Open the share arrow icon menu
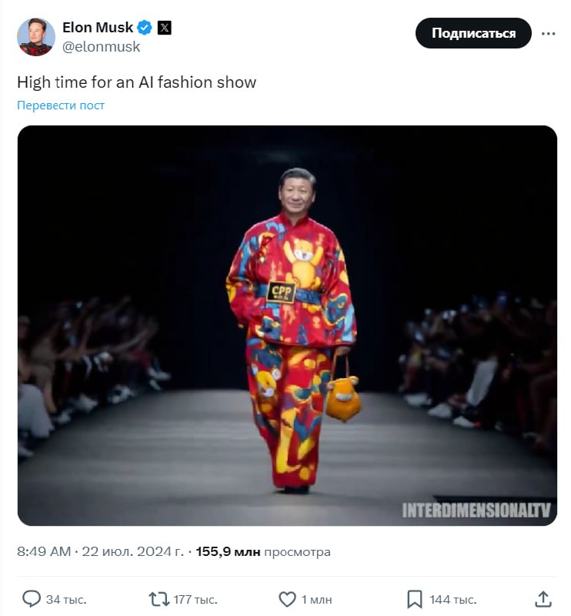 point(543,598)
